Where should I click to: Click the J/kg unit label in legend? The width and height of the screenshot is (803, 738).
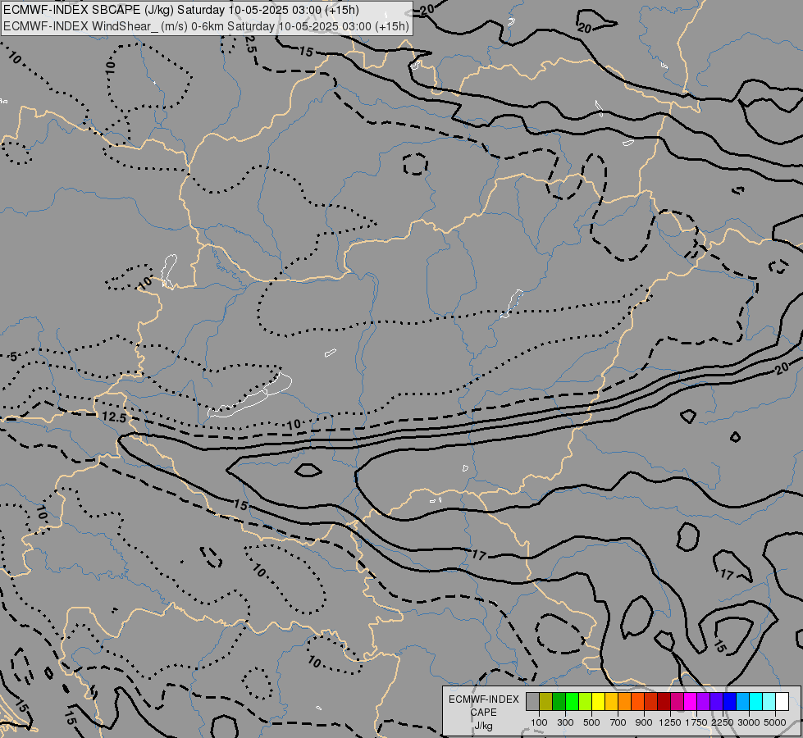pos(483,726)
